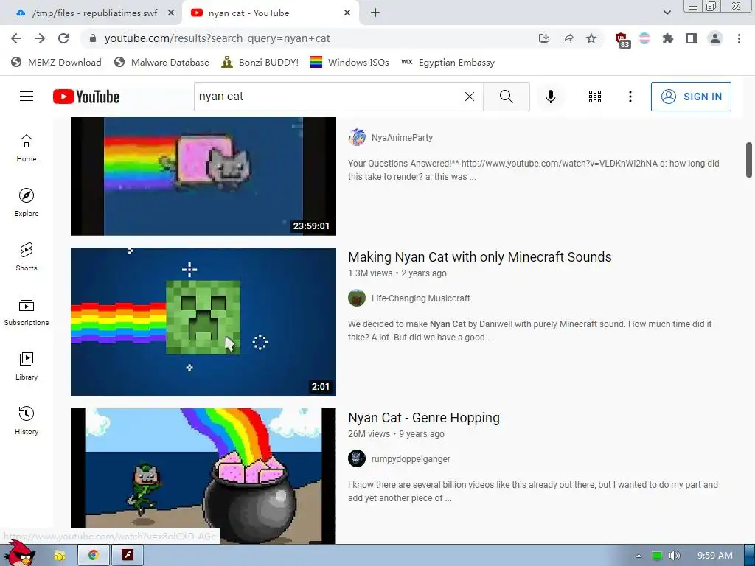Open the Chrome profile avatar
This screenshot has height=566, width=755.
coord(715,38)
